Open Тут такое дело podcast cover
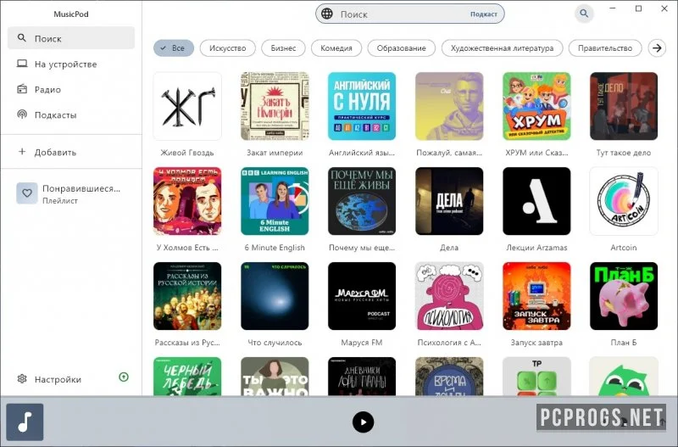Viewport: 678px width, 447px height. pos(624,106)
